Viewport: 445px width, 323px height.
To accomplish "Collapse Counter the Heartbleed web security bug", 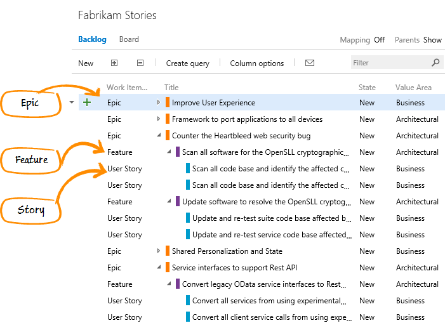I will 159,135.
